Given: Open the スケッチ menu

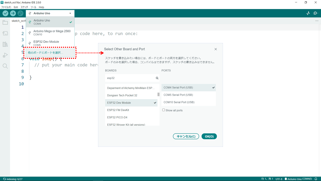Looking at the screenshot, I should click(24, 7).
